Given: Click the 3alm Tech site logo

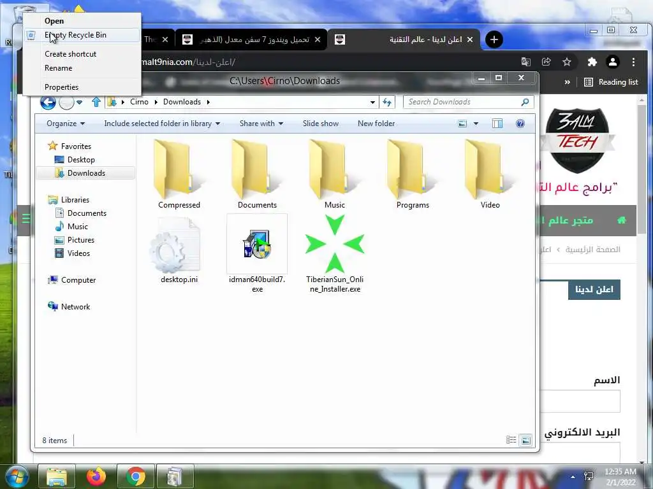Looking at the screenshot, I should (x=577, y=140).
